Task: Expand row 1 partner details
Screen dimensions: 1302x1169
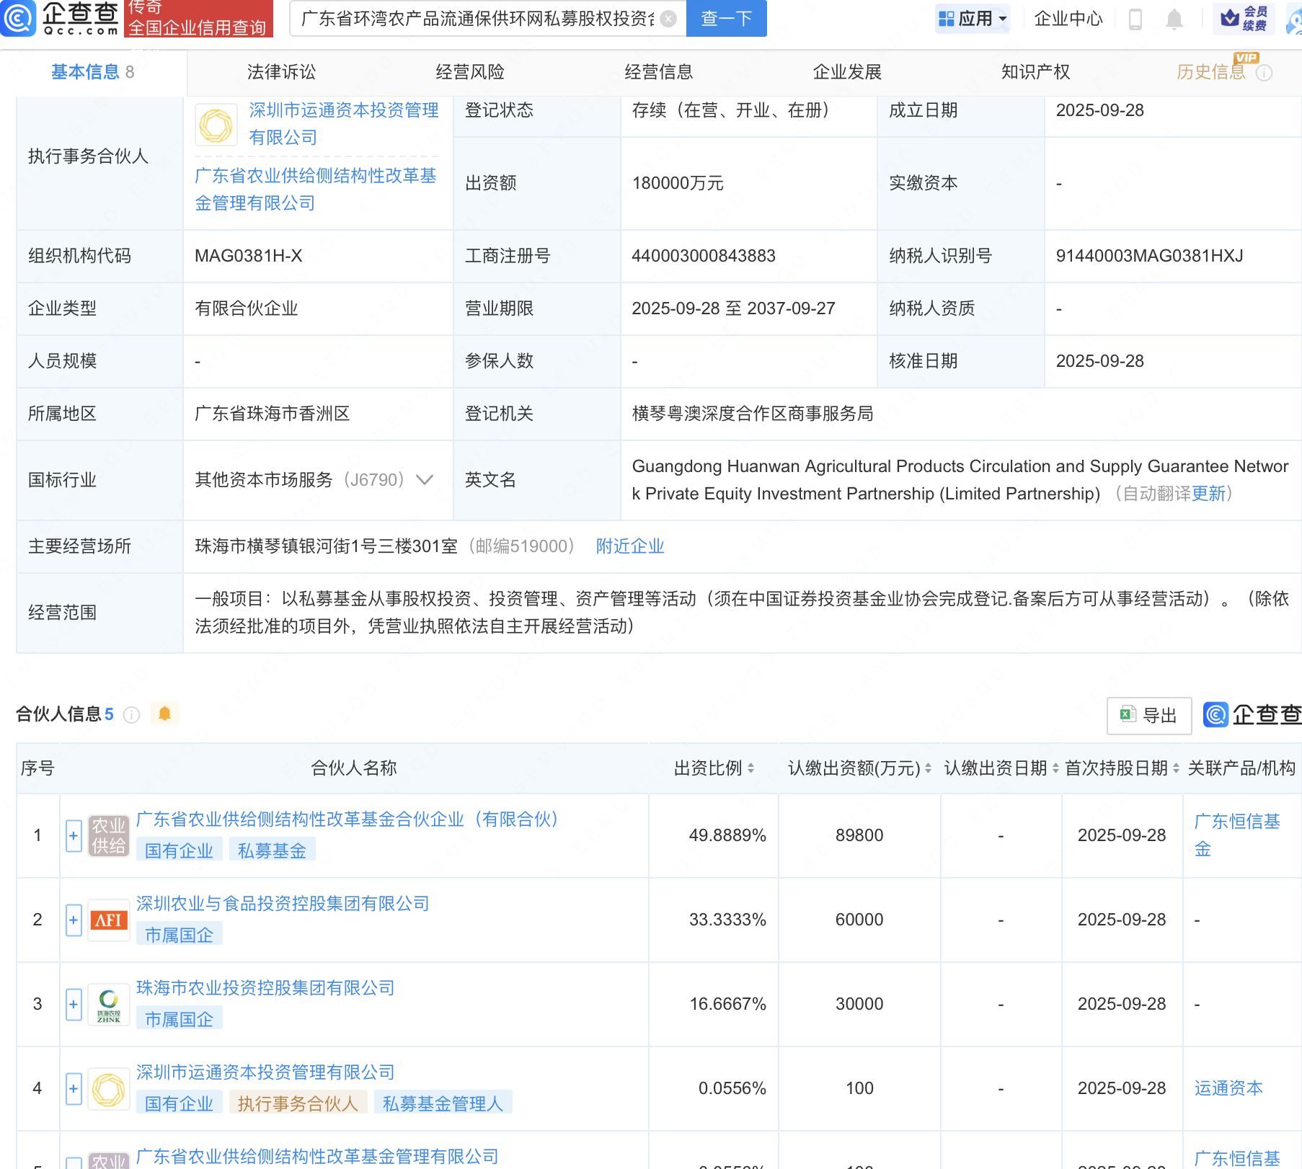Action: tap(74, 836)
